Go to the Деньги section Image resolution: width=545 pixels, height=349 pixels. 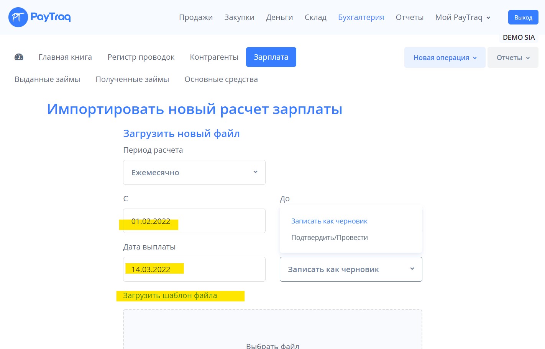click(x=279, y=17)
